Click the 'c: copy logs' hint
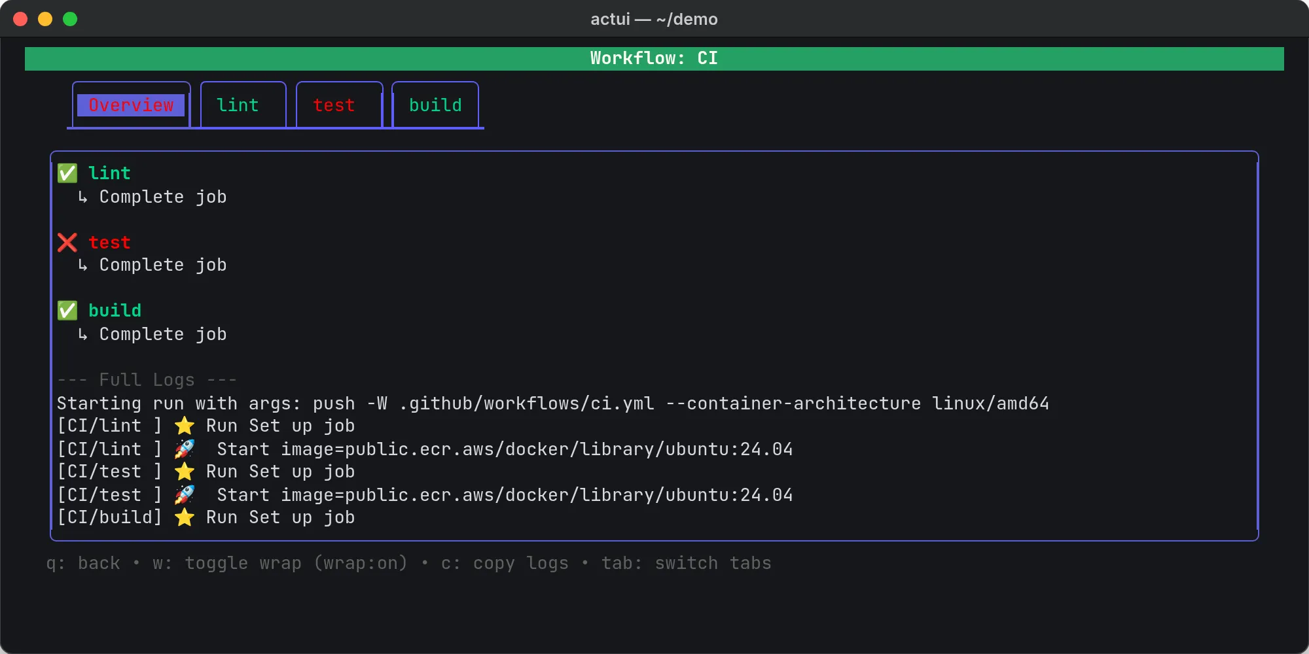 point(505,563)
